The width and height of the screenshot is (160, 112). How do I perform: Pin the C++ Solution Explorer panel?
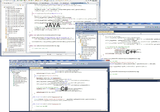[95, 32]
